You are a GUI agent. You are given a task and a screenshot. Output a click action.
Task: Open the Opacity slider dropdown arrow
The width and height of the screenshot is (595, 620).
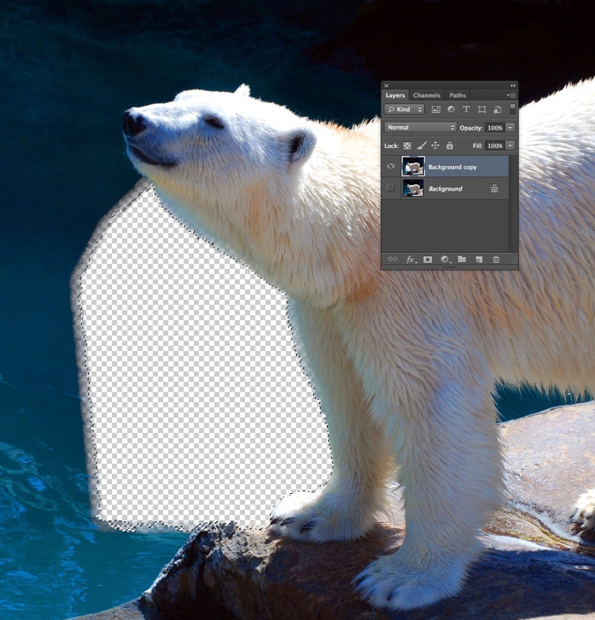510,128
